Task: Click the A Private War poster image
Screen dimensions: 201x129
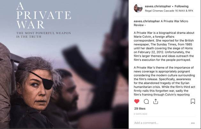Action: [64, 64]
